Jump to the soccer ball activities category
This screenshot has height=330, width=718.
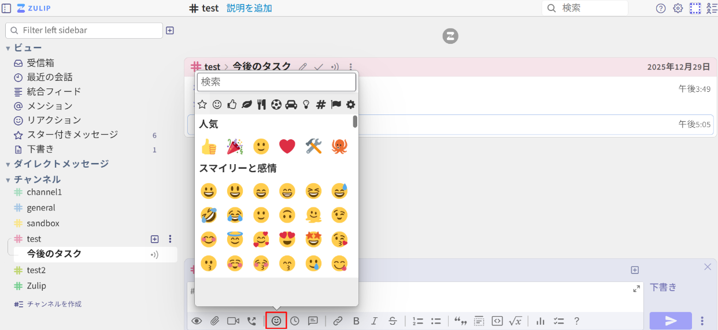pyautogui.click(x=276, y=105)
